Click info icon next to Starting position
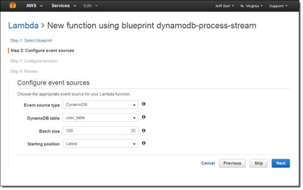303x190 pixels. [143, 143]
